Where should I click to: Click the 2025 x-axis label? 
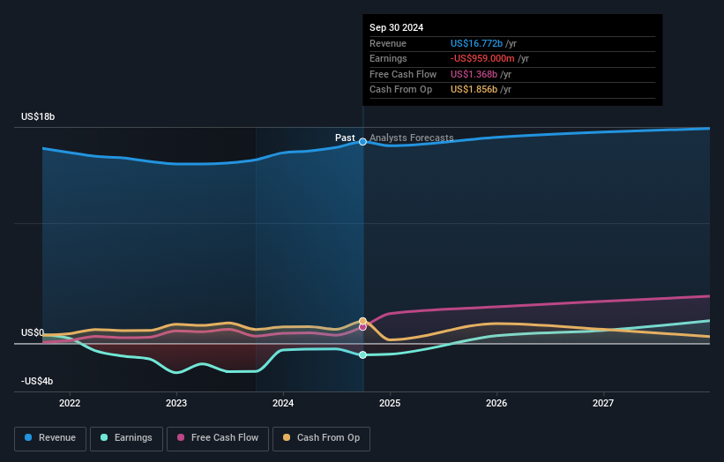pos(390,404)
